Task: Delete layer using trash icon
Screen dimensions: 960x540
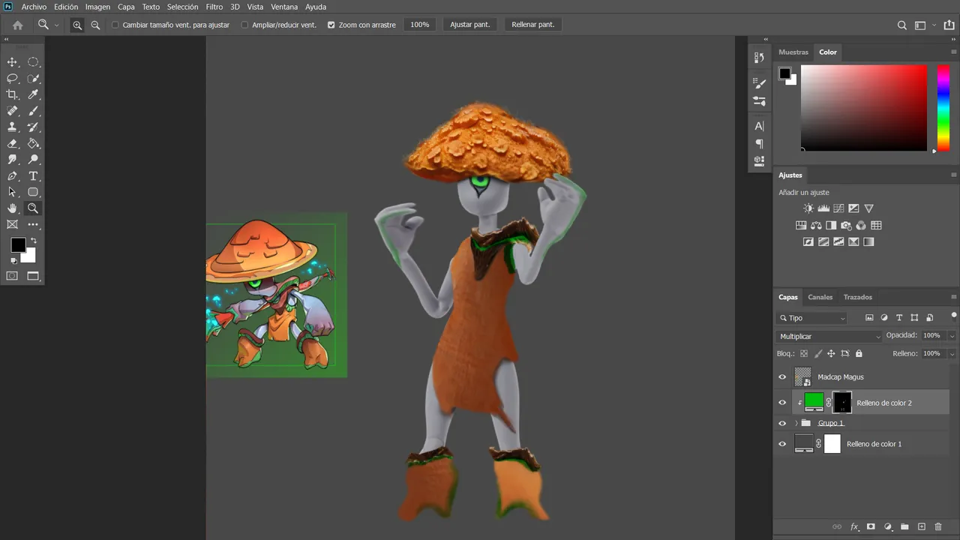Action: [x=938, y=527]
